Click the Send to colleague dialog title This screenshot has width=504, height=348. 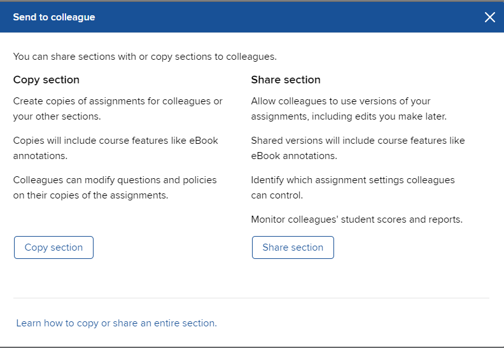(54, 17)
